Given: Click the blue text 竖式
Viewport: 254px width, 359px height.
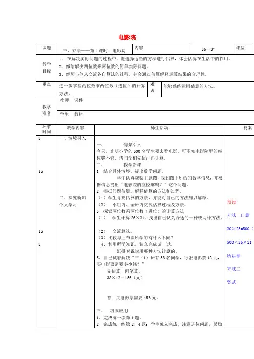Looking at the screenshot, I should [x=231, y=282].
